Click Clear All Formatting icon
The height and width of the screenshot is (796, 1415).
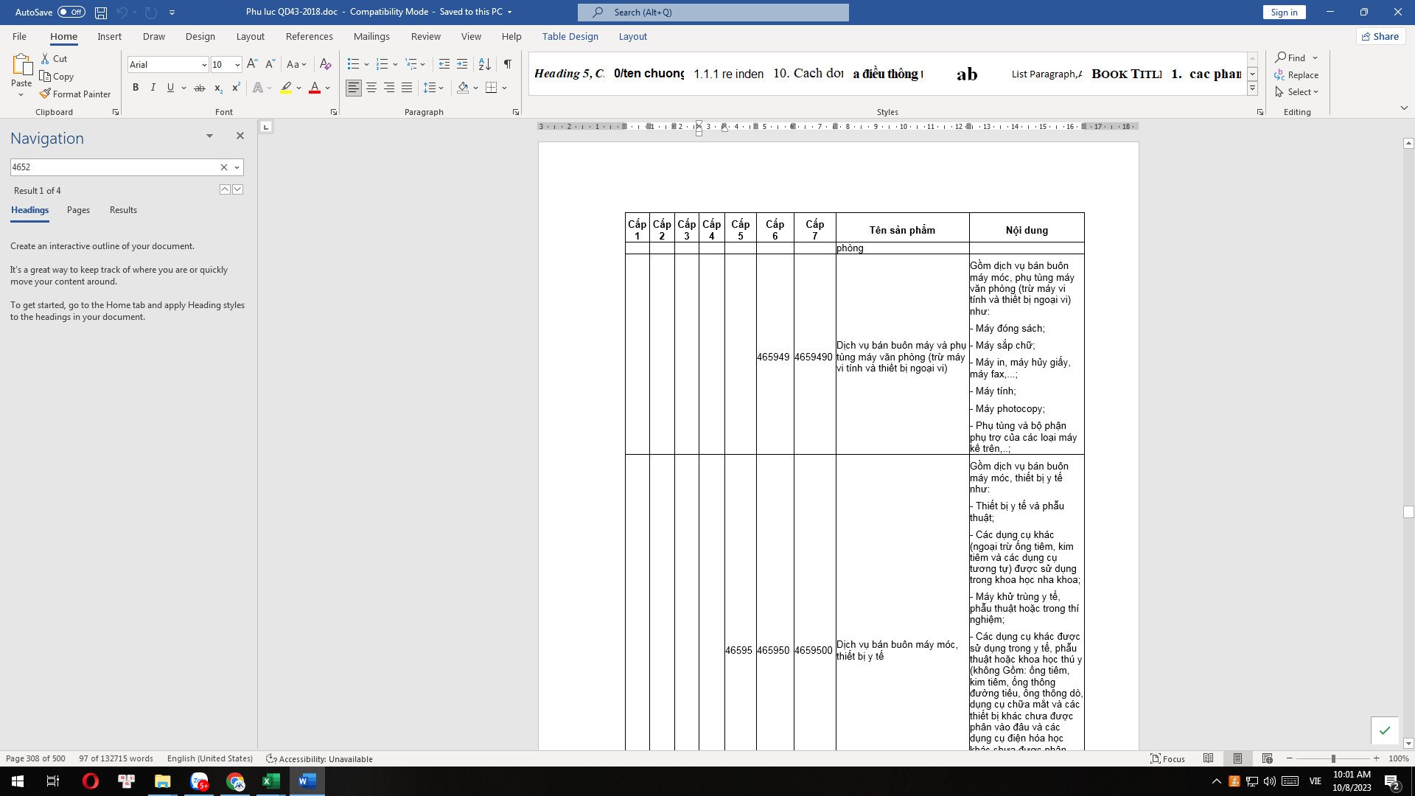[x=325, y=64]
